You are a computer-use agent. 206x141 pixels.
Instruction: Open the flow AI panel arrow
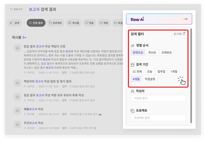(185, 19)
